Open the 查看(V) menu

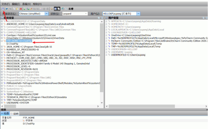(26, 4)
